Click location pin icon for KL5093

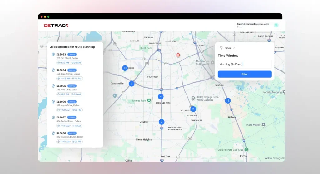53,54
